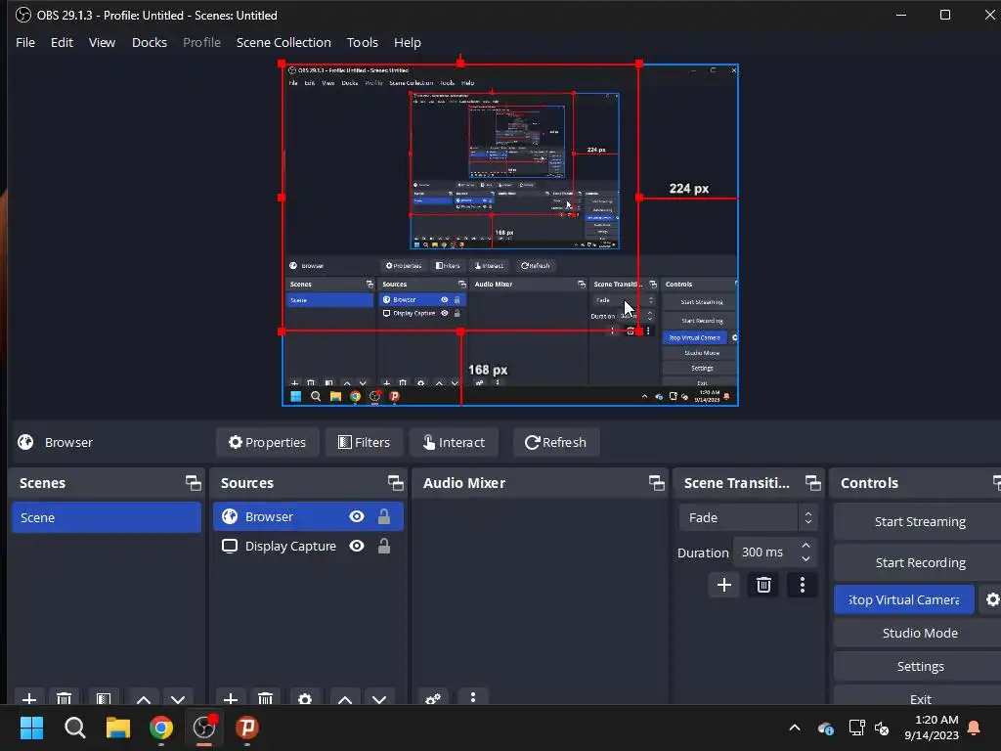Toggle visibility of the Browser source
Viewport: 1001px width, 751px height.
coord(357,516)
